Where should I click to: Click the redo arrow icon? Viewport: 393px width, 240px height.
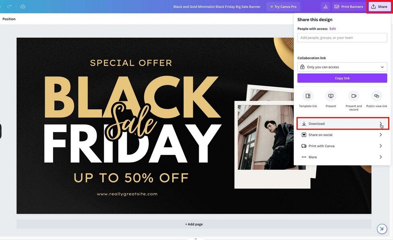[x=9, y=6]
